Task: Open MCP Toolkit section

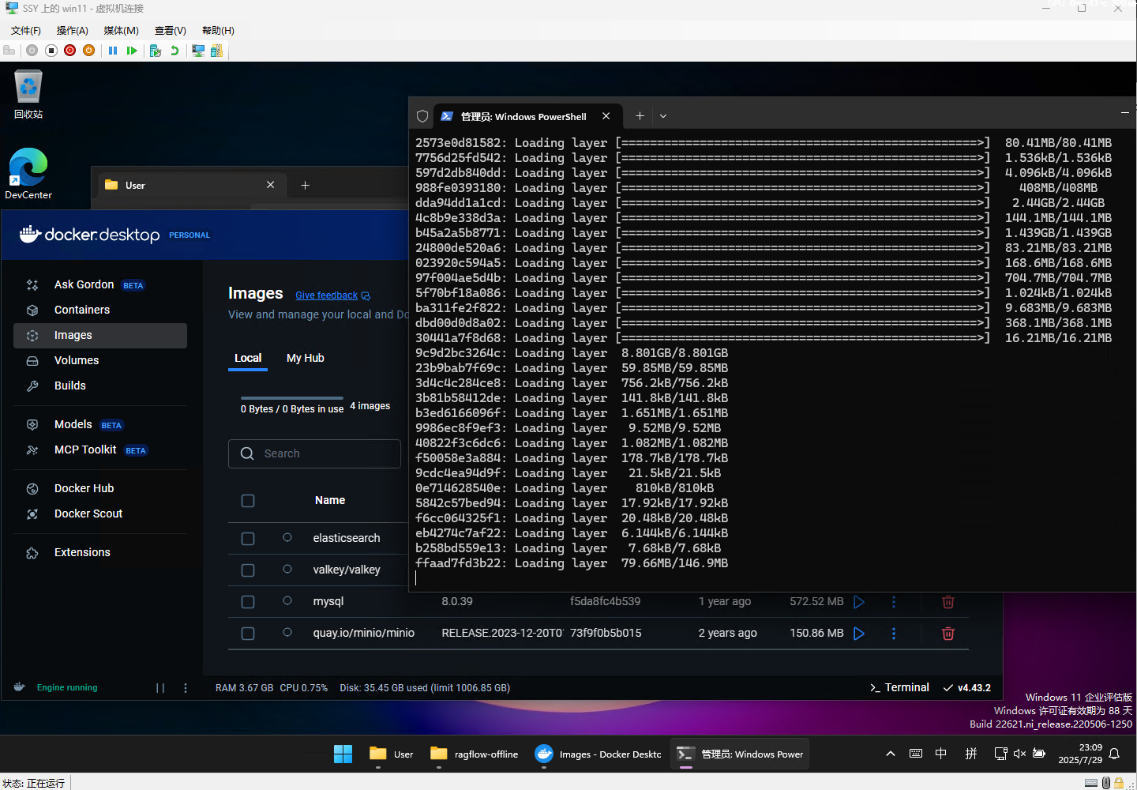Action: pos(99,450)
